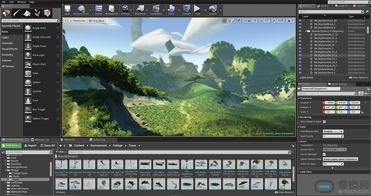Viewport: 371px width, 196px height.
Task: Collapse the Transform section
Action: click(x=299, y=98)
